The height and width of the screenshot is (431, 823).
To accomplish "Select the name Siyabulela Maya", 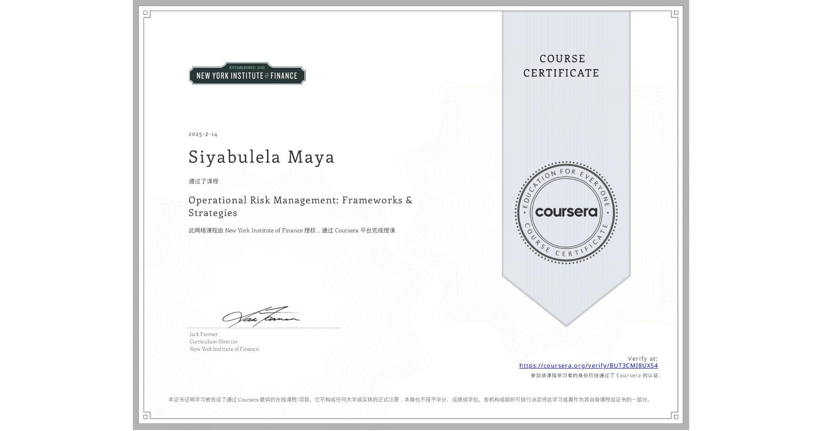I will click(x=261, y=157).
